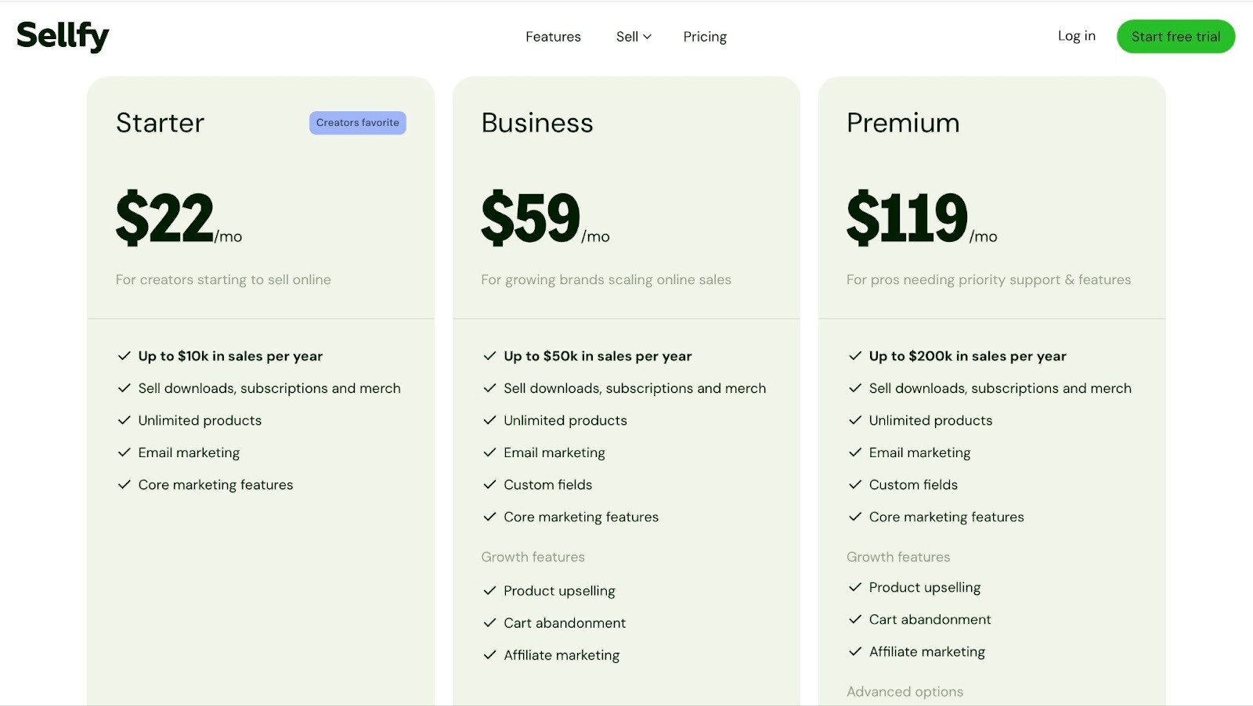
Task: Expand the Sell navigation dropdown
Action: click(632, 36)
